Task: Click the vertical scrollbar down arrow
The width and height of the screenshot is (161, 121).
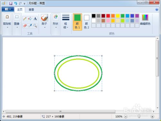Action: (x=157, y=108)
